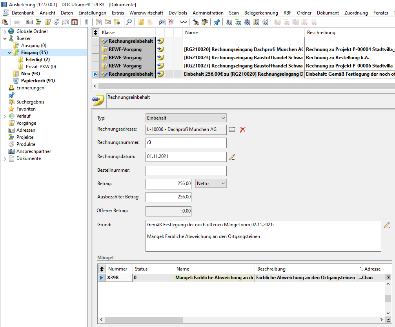Image resolution: width=395 pixels, height=327 pixels.
Task: Toggle the sort button beside Nummer header
Action: (102, 269)
